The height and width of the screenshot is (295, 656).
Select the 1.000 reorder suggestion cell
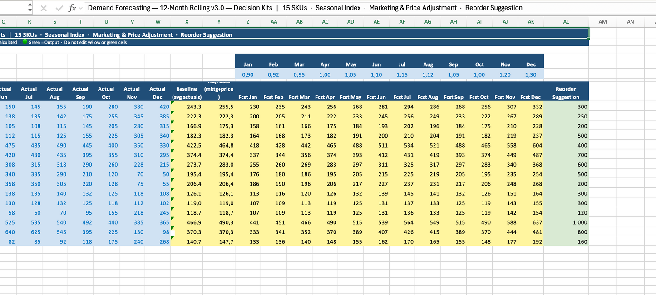(566, 222)
